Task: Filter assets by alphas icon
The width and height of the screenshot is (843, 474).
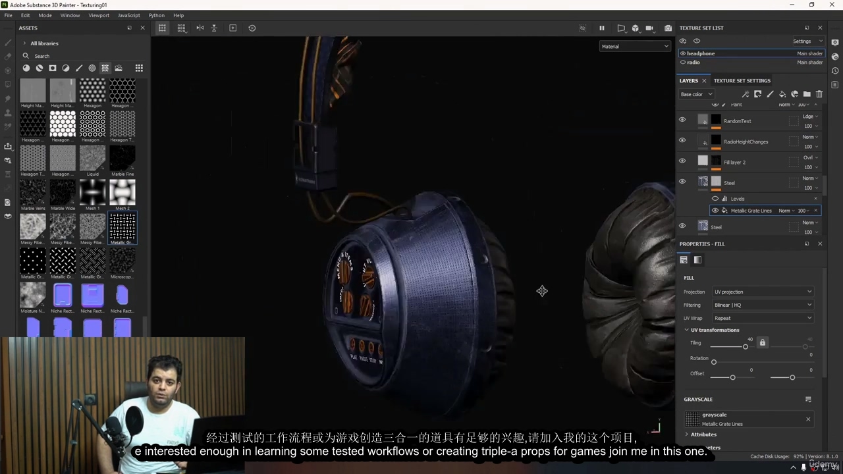Action: 92,68
